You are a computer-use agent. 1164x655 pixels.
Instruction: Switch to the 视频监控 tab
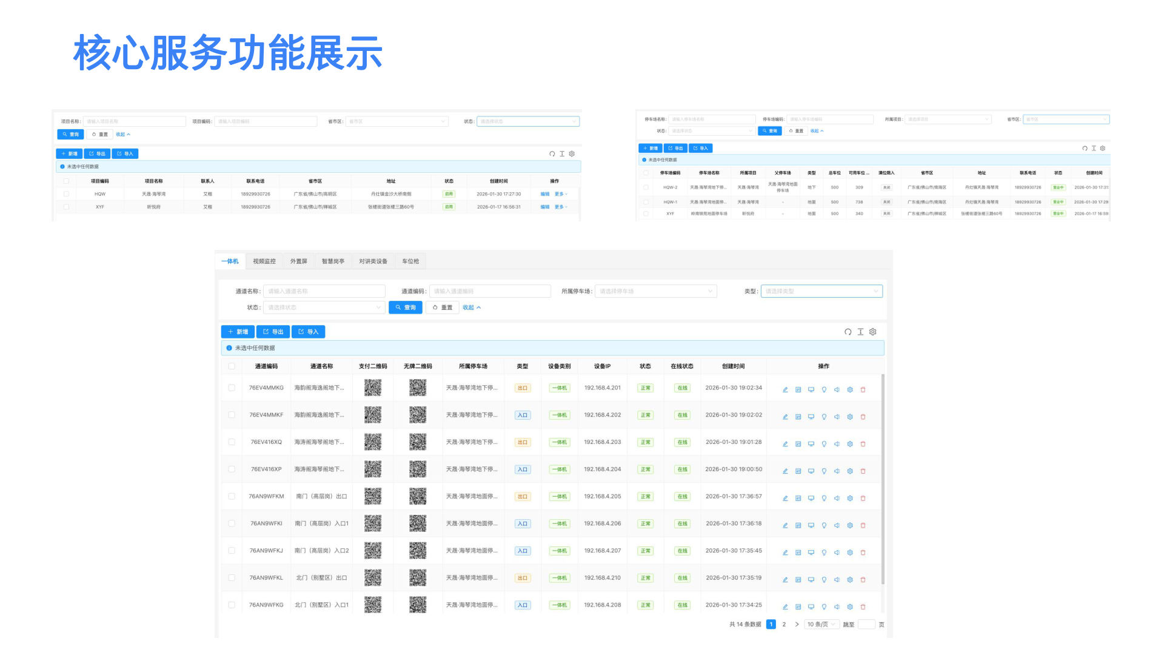click(264, 261)
